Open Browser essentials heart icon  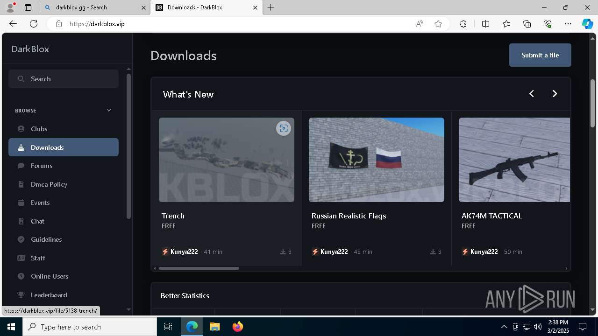(x=548, y=24)
